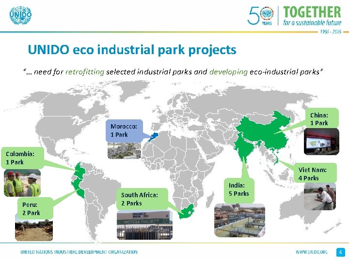
Task: Click blue highlighted Morocco on the map
Action: [153, 137]
